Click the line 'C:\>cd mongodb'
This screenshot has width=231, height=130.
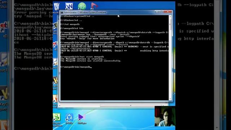point(70,24)
